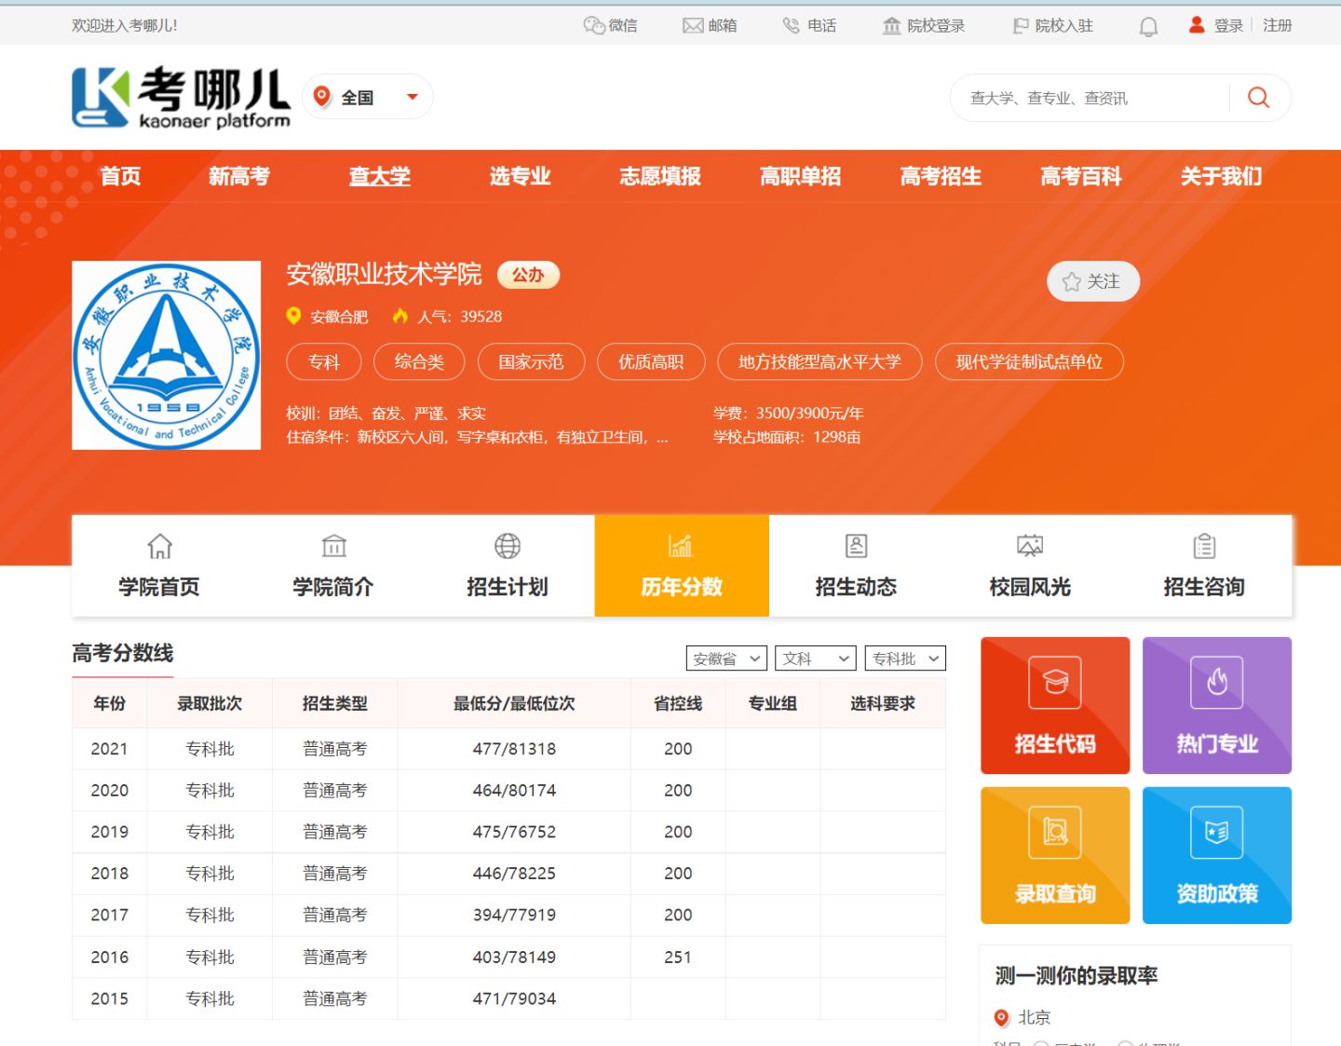Click the 251 省控线 value for 2016
Image resolution: width=1341 pixels, height=1046 pixels.
coord(678,957)
